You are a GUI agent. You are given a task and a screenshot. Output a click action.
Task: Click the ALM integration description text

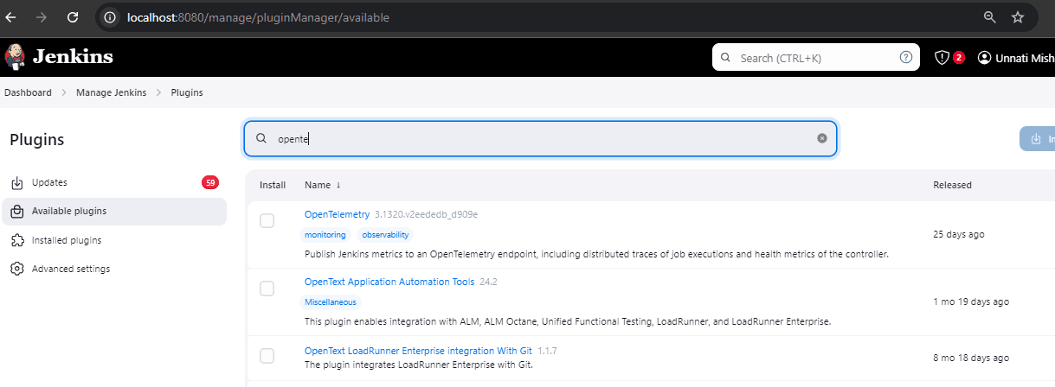(568, 321)
